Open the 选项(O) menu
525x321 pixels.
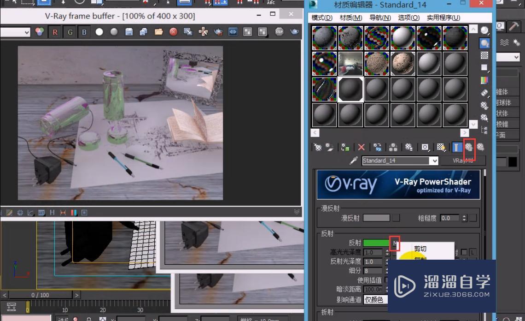[408, 18]
